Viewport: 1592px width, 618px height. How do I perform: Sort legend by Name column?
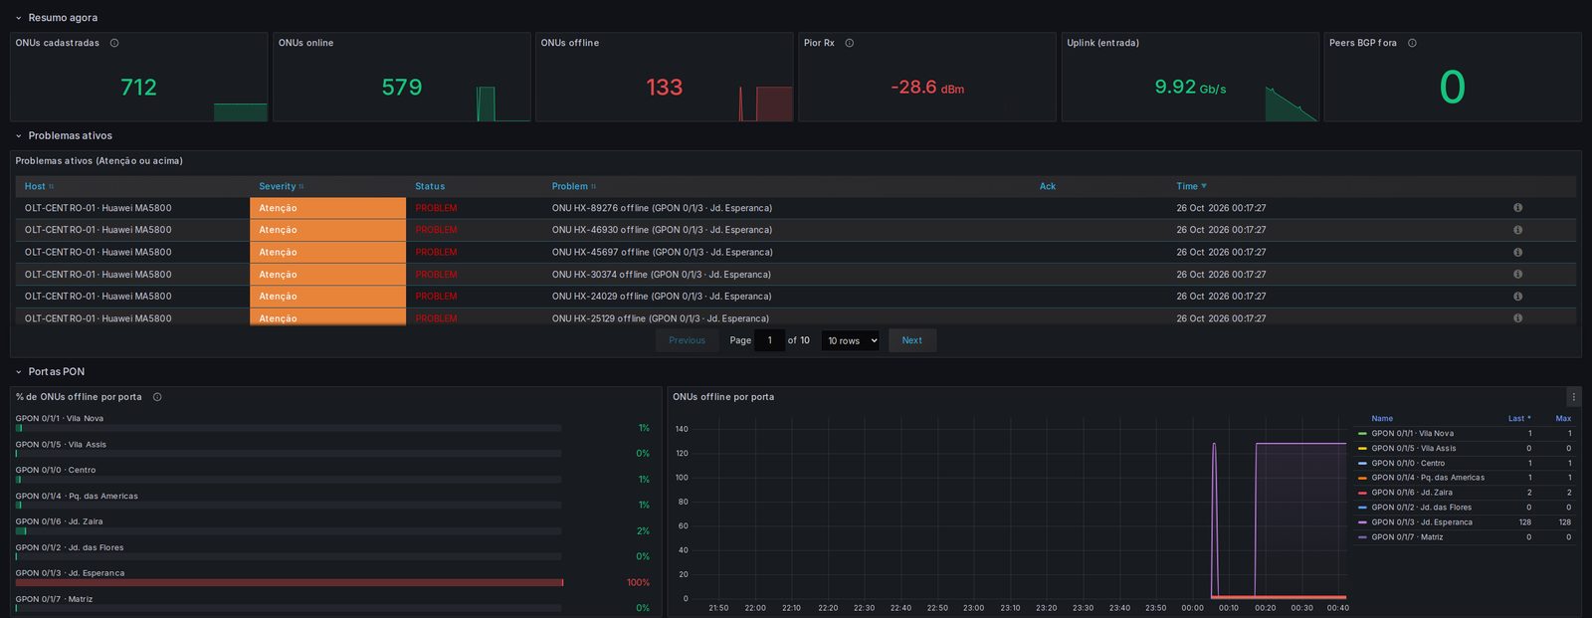pyautogui.click(x=1382, y=419)
